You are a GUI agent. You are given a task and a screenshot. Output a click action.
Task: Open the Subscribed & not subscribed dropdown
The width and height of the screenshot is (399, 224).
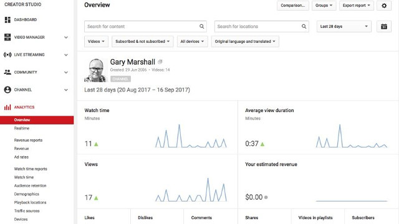[143, 42]
